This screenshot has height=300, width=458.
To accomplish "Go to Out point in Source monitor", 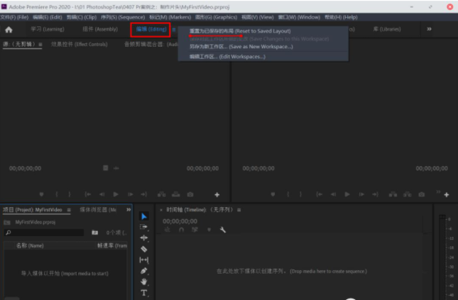I will 143,194.
